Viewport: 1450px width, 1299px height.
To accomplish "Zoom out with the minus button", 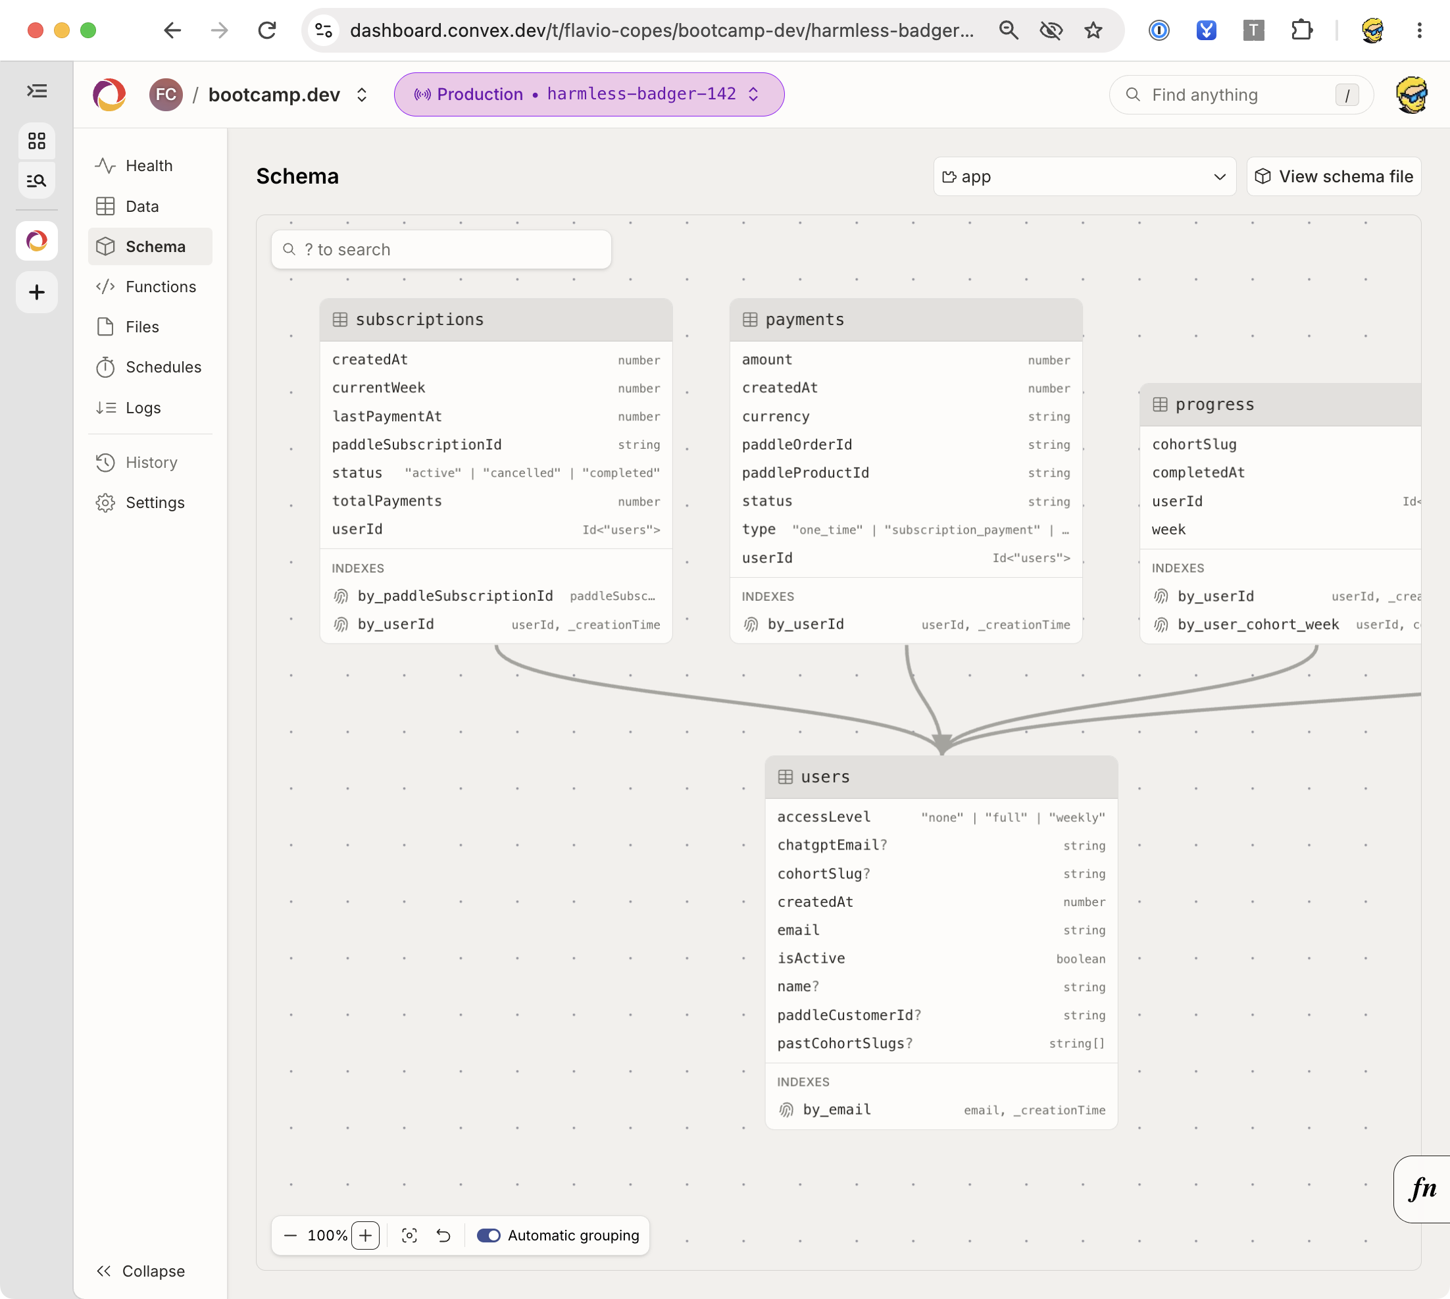I will pyautogui.click(x=290, y=1235).
